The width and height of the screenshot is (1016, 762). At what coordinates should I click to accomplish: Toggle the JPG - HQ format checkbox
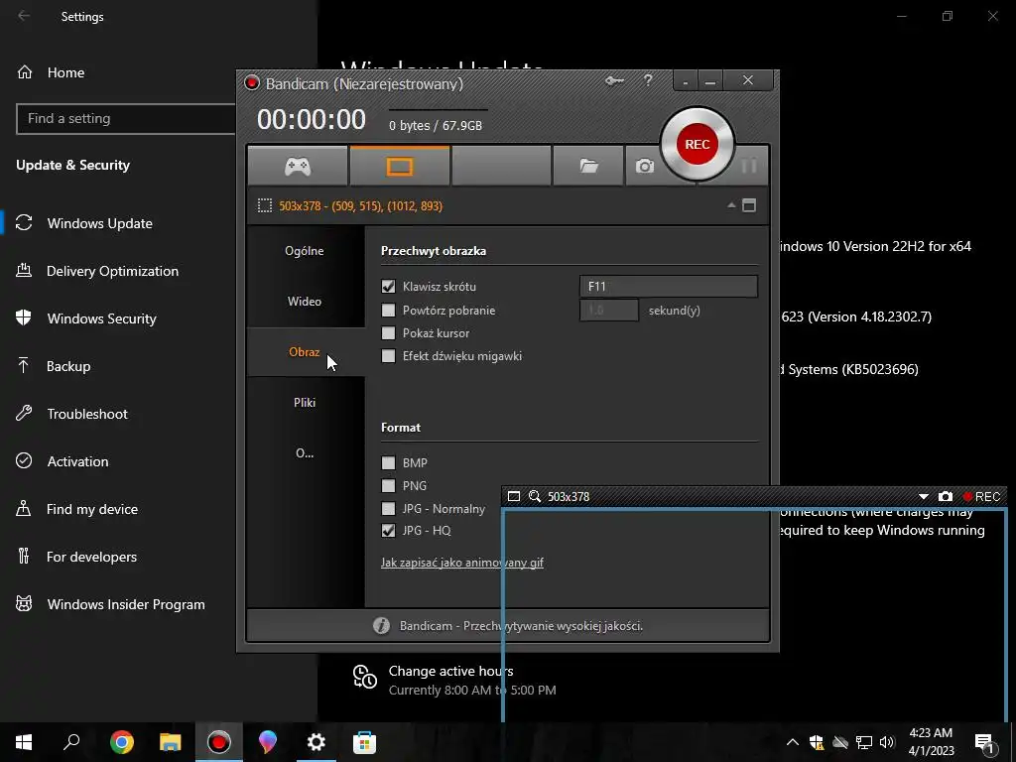tap(388, 530)
